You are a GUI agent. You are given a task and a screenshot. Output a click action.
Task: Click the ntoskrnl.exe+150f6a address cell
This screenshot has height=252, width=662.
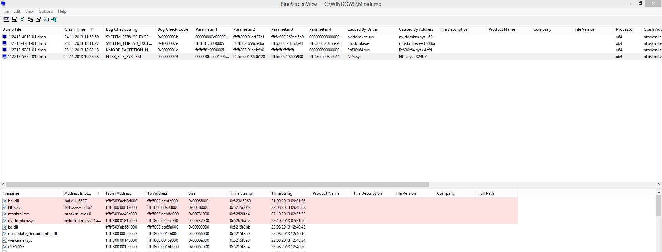point(417,43)
